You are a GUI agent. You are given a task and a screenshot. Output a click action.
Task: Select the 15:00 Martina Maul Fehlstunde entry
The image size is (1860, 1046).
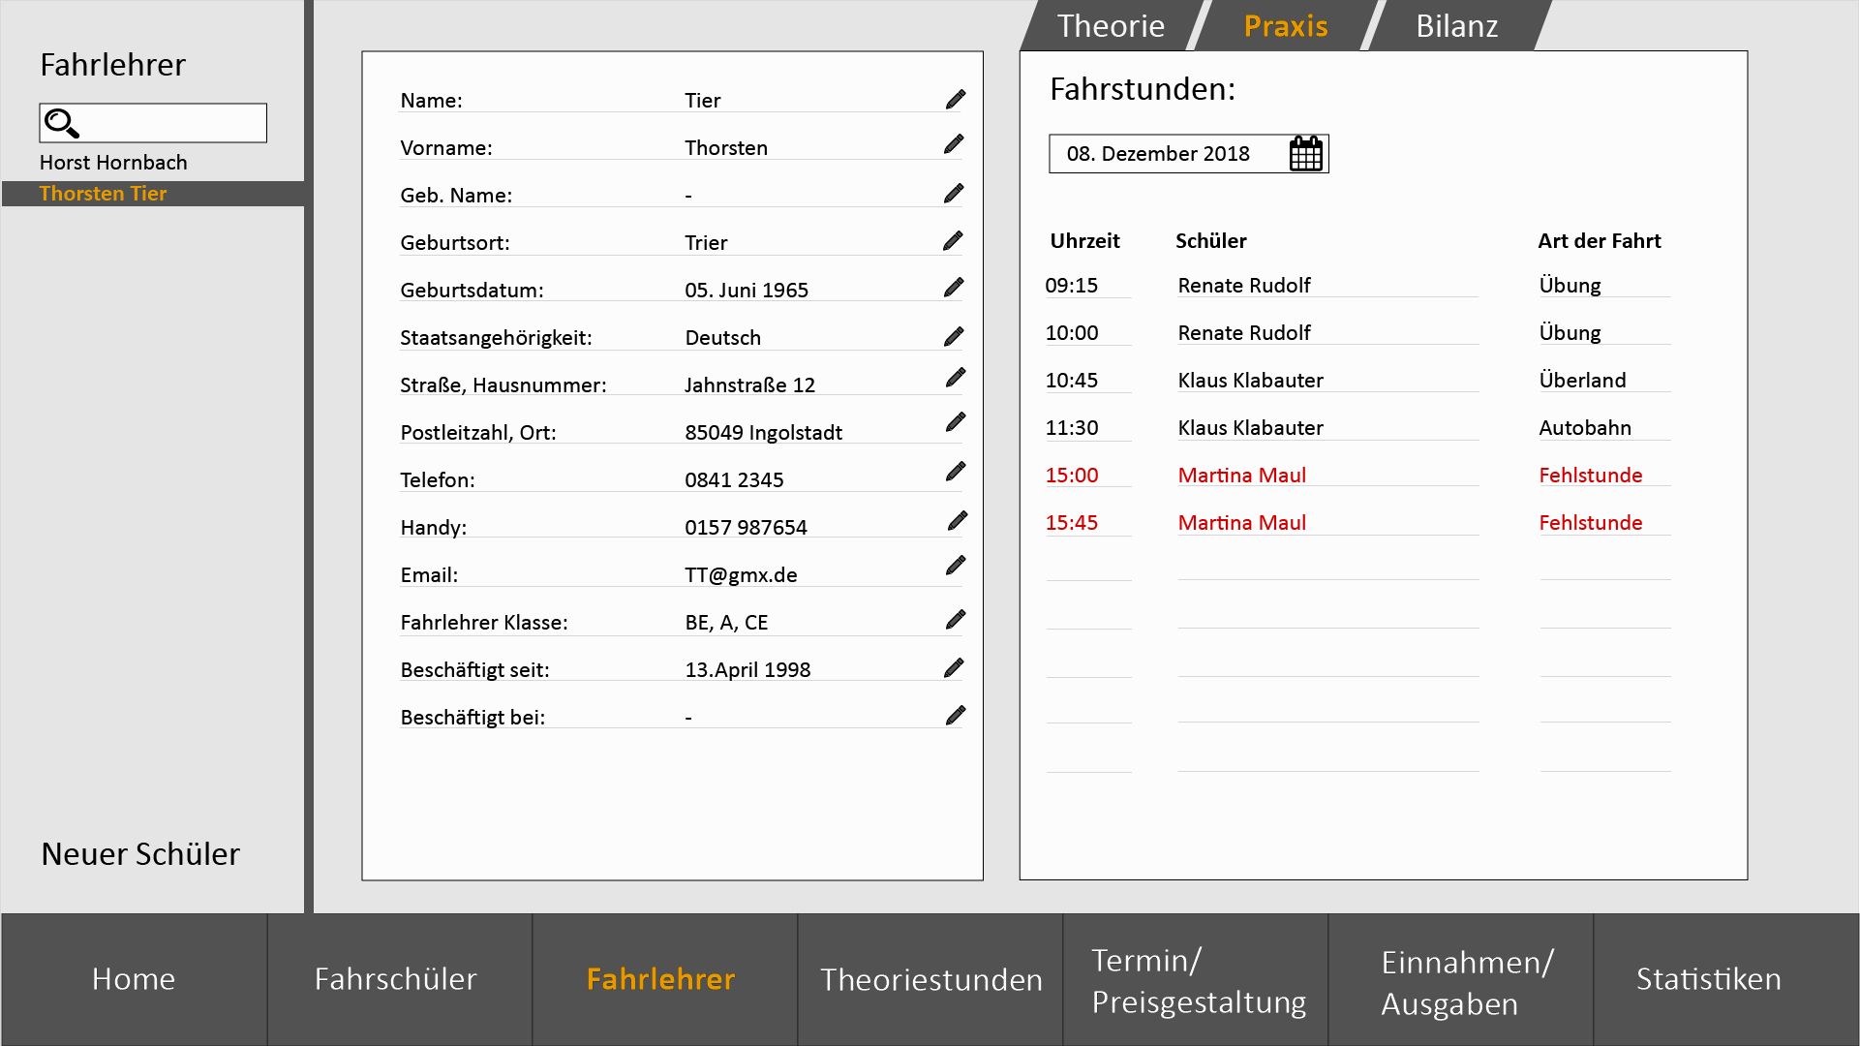coord(1241,476)
